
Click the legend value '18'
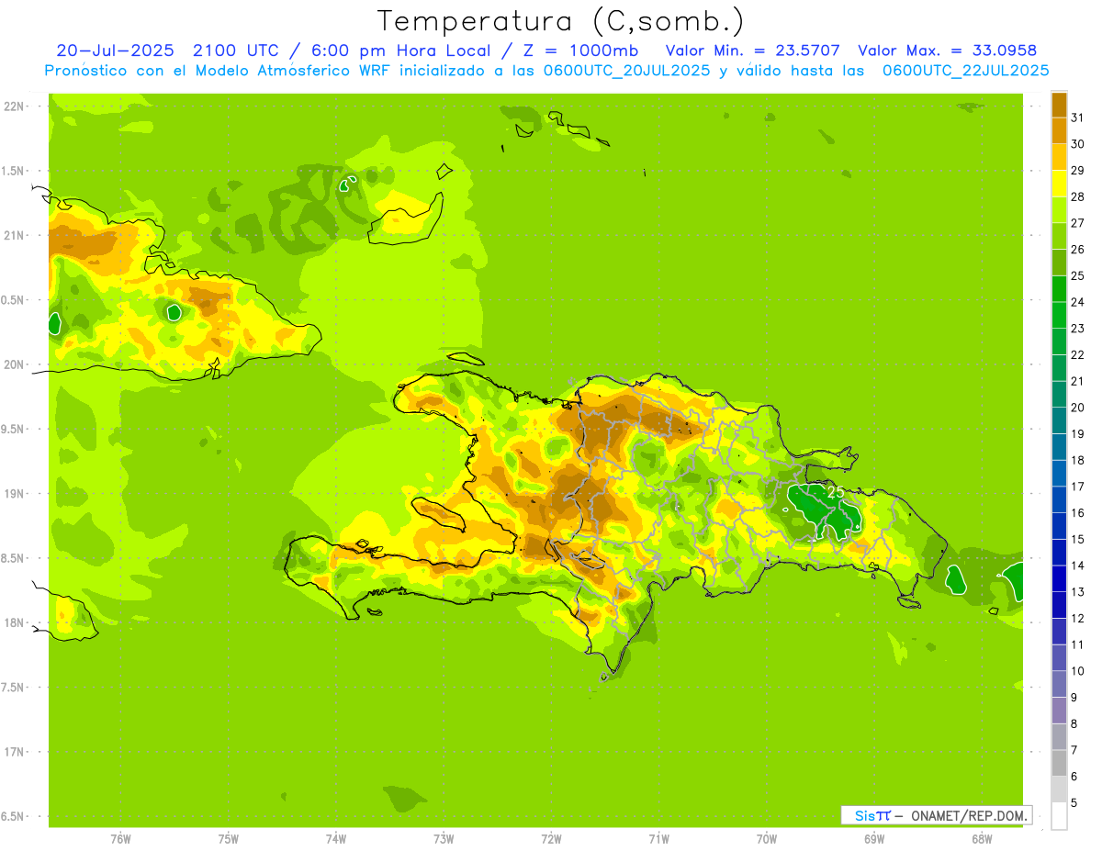(1077, 460)
